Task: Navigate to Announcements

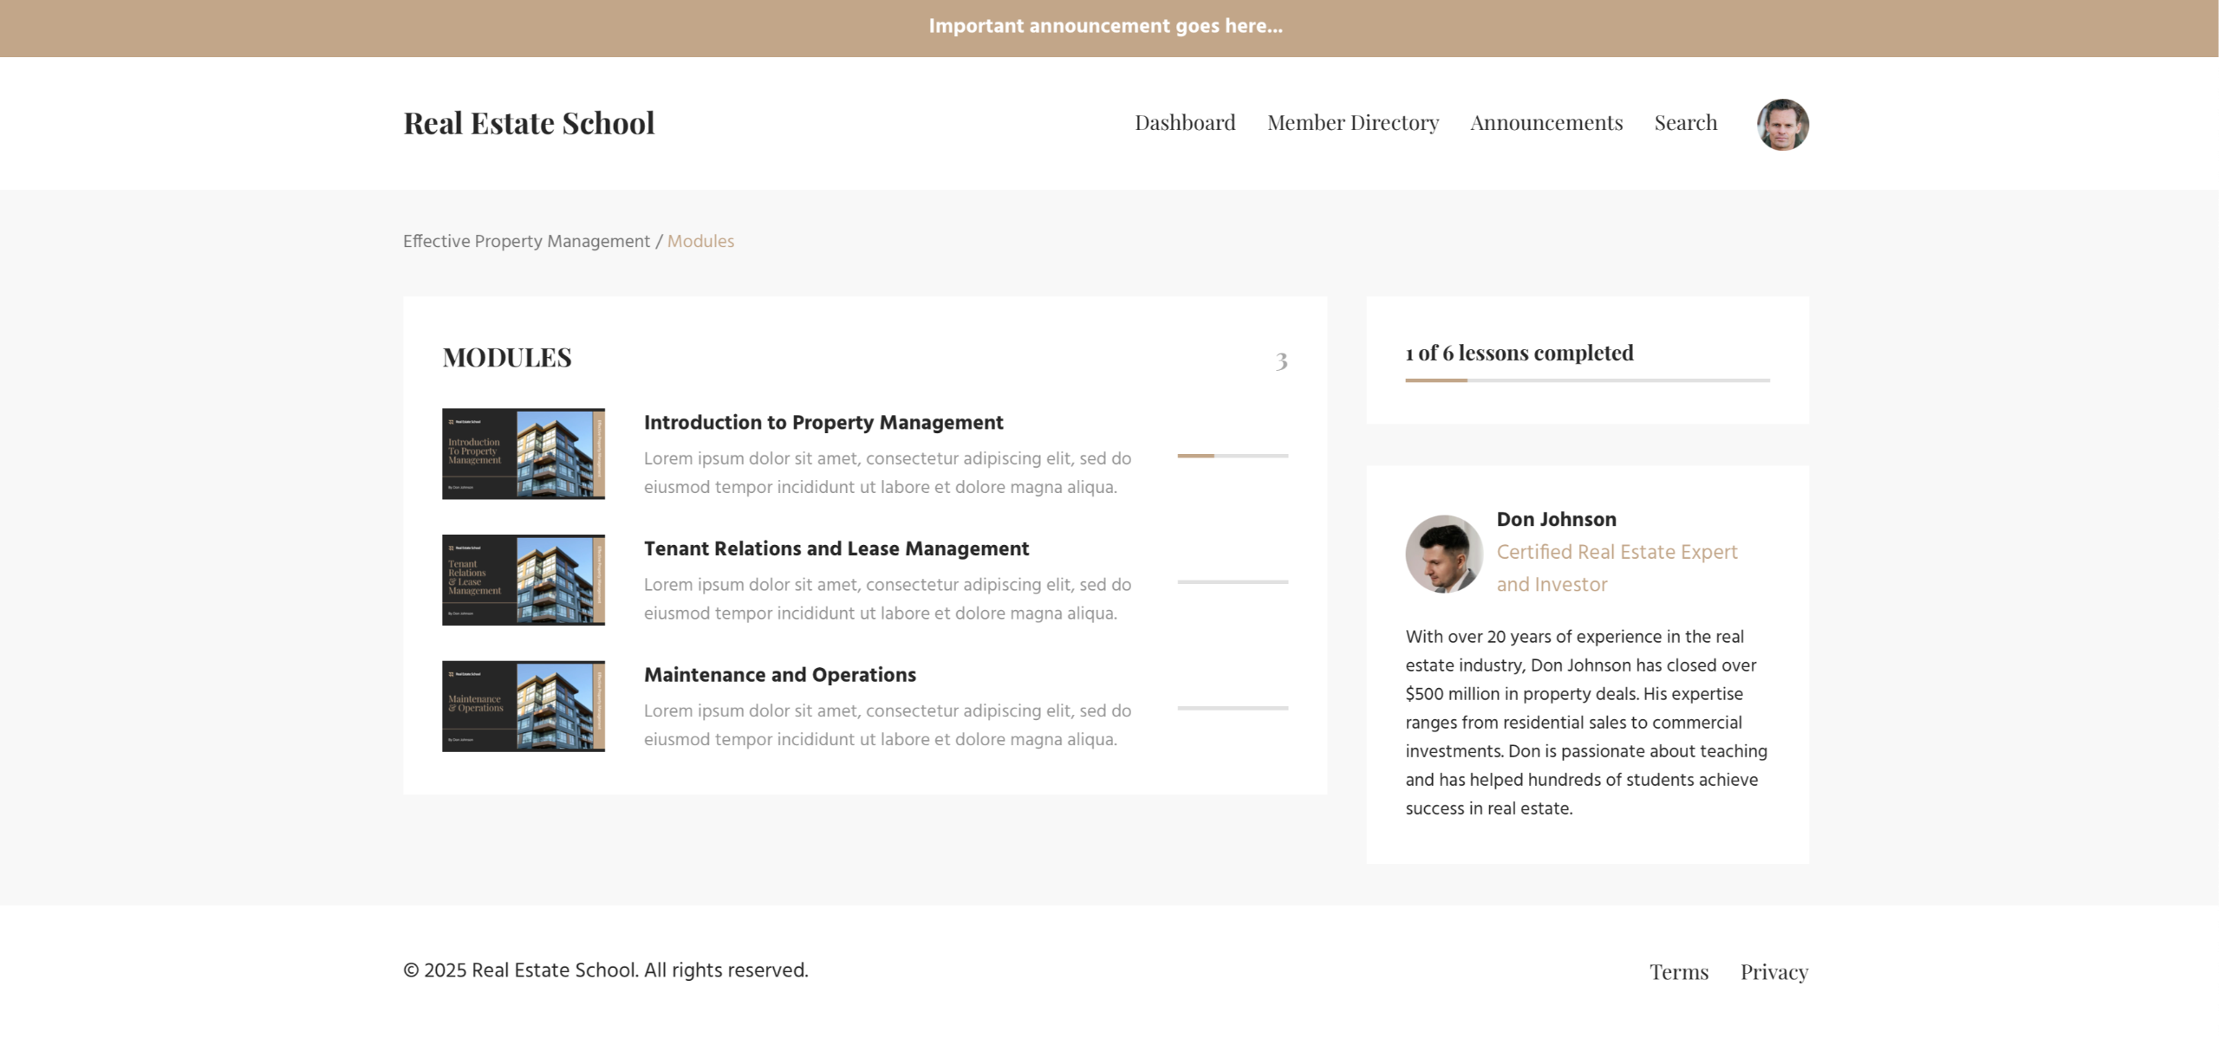Action: [x=1545, y=123]
